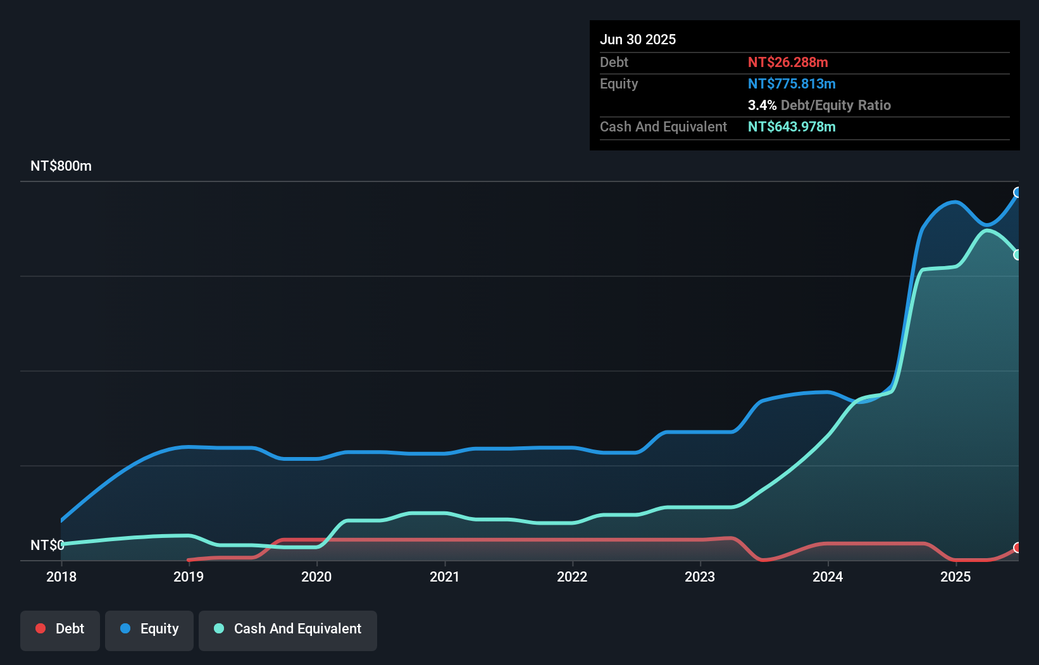Select the 2020 x-axis label
Viewport: 1039px width, 665px height.
(316, 577)
